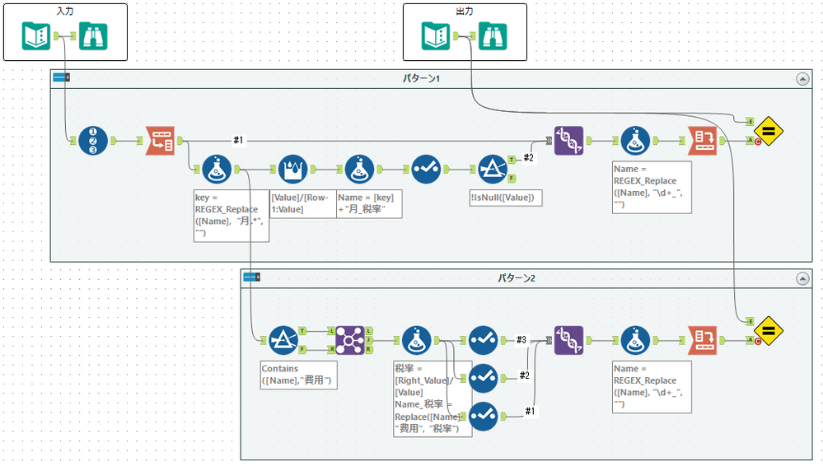Click the yellow Test tool in パターン2
The width and height of the screenshot is (823, 466).
[x=769, y=331]
